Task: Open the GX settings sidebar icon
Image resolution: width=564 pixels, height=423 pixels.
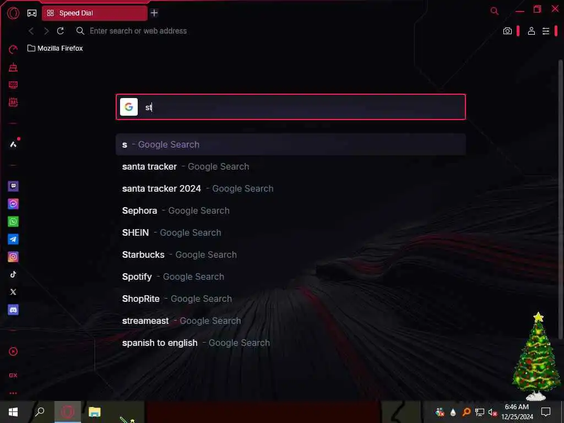Action: point(13,375)
